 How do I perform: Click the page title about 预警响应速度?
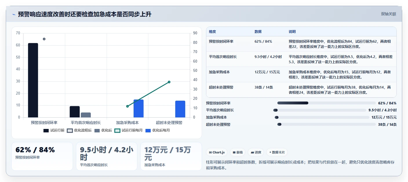pyautogui.click(x=85, y=14)
